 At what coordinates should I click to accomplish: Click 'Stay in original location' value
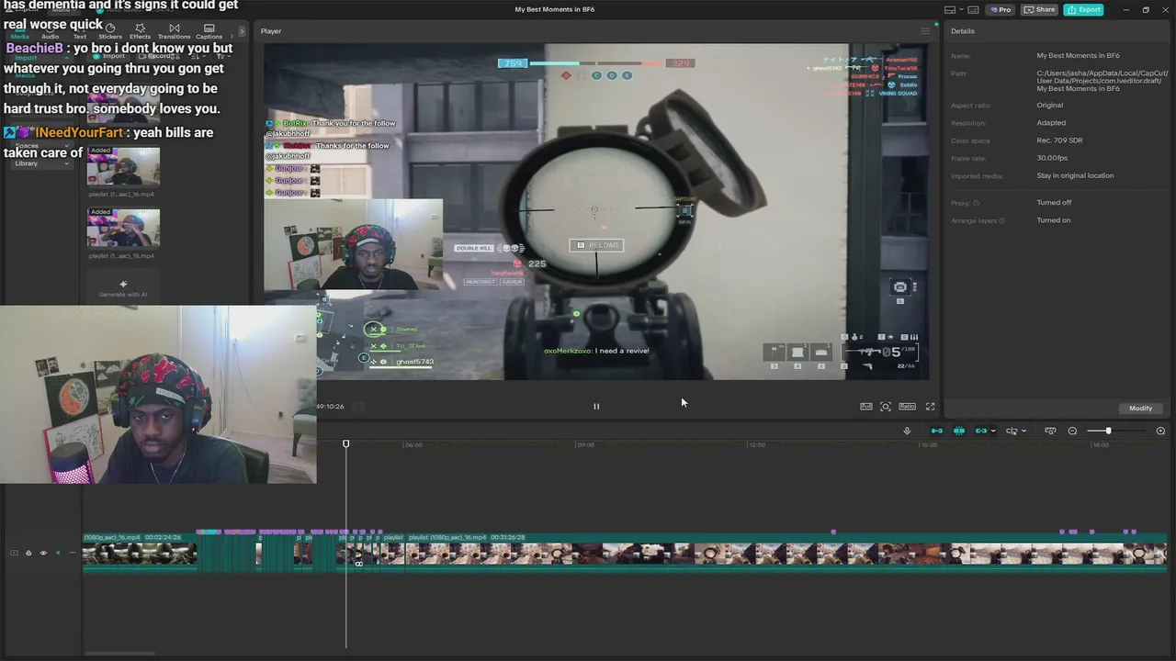click(x=1075, y=175)
